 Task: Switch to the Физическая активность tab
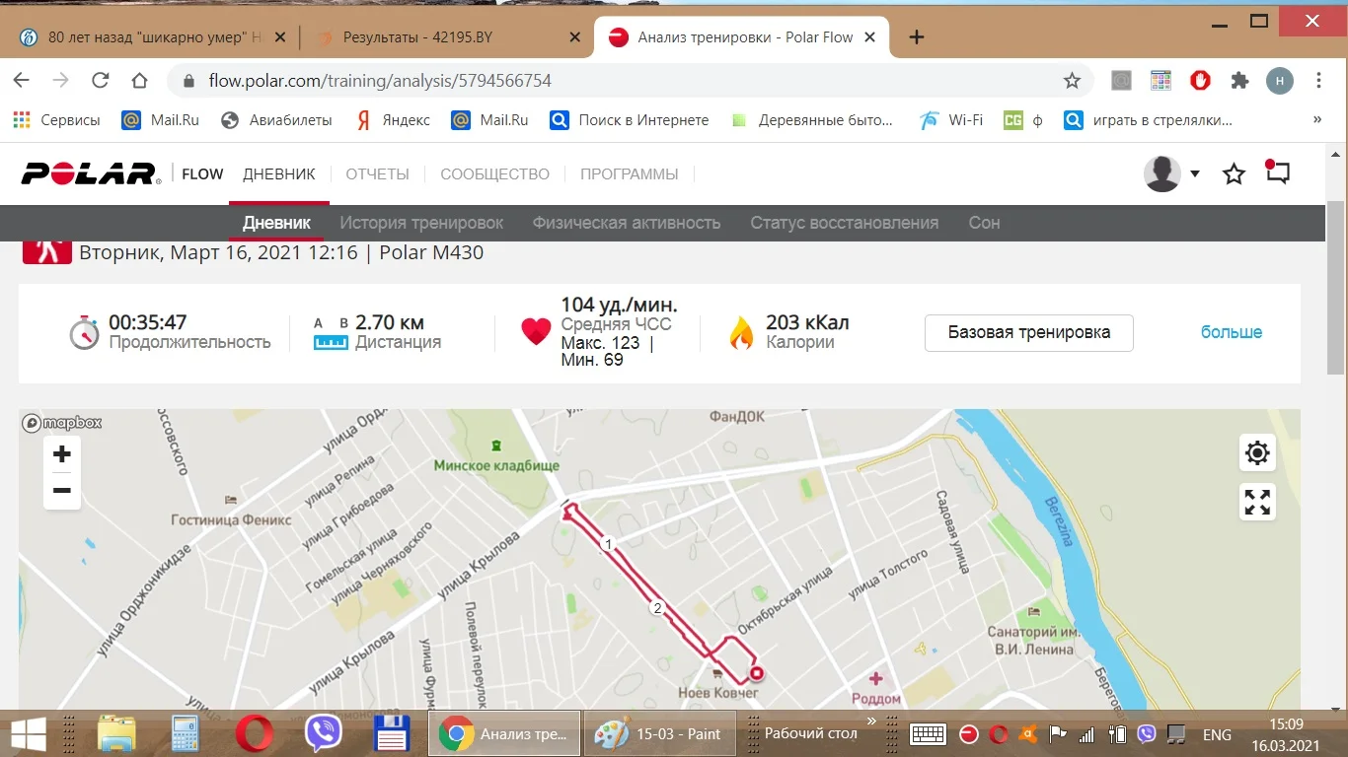pos(627,223)
